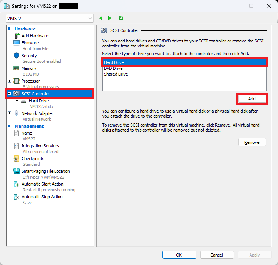278x265 pixels.
Task: Collapse the SCSI Controller tree node
Action: (9, 93)
